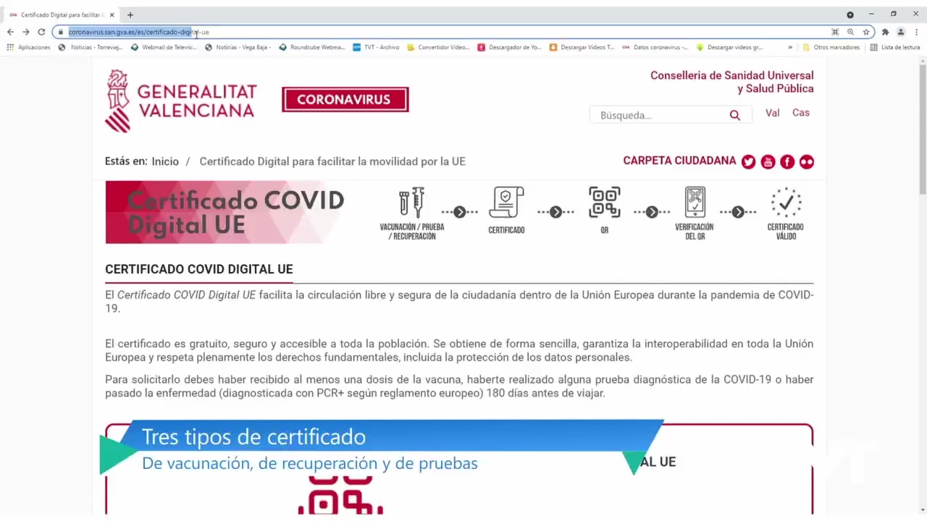
Task: Open the Facebook social icon
Action: [787, 162]
